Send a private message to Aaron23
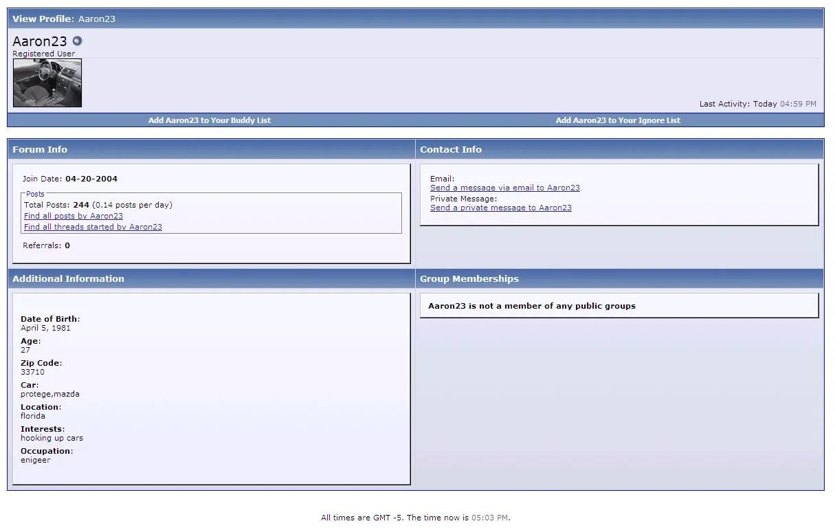 [501, 208]
